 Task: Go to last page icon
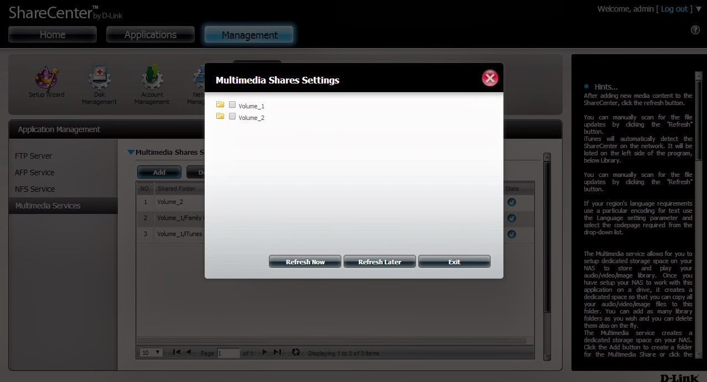coord(277,352)
